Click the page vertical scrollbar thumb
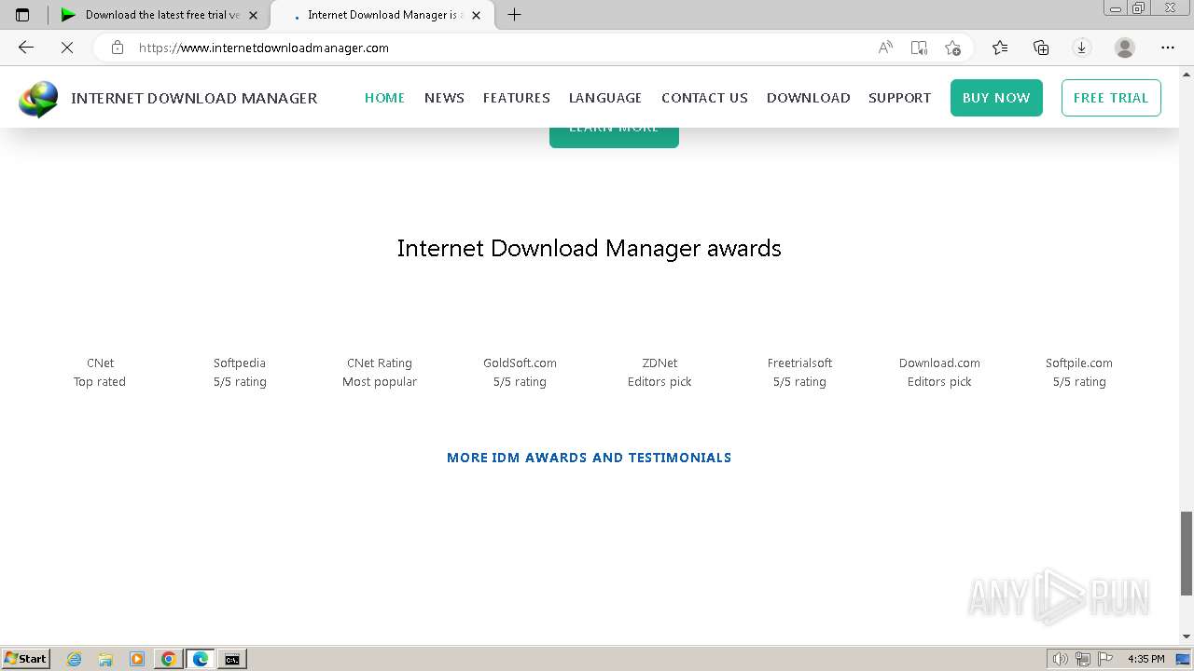The height and width of the screenshot is (671, 1194). tap(1187, 553)
